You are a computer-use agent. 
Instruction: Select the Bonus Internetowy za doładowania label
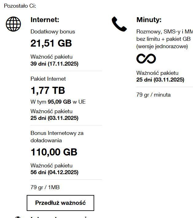pos(57,137)
